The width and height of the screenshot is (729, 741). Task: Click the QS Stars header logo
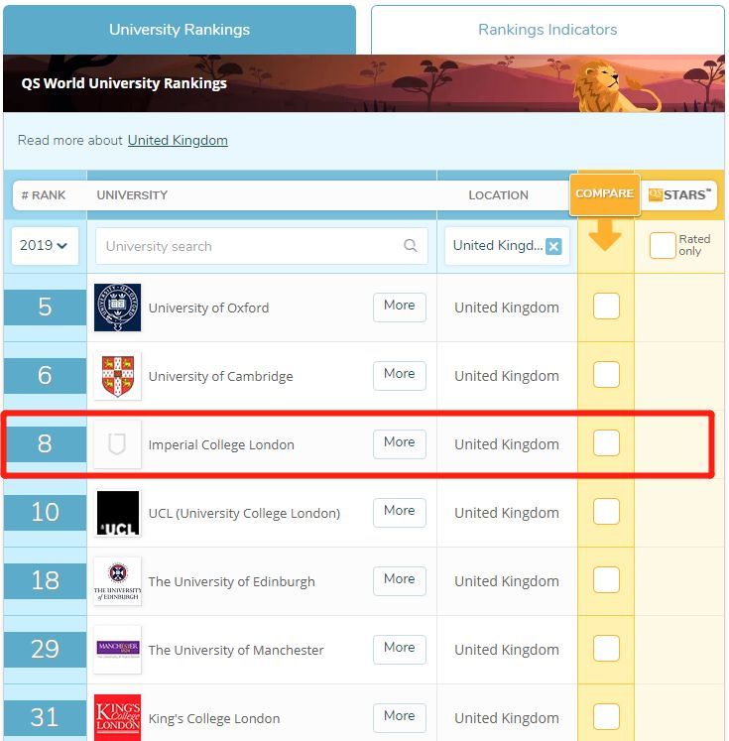[679, 194]
